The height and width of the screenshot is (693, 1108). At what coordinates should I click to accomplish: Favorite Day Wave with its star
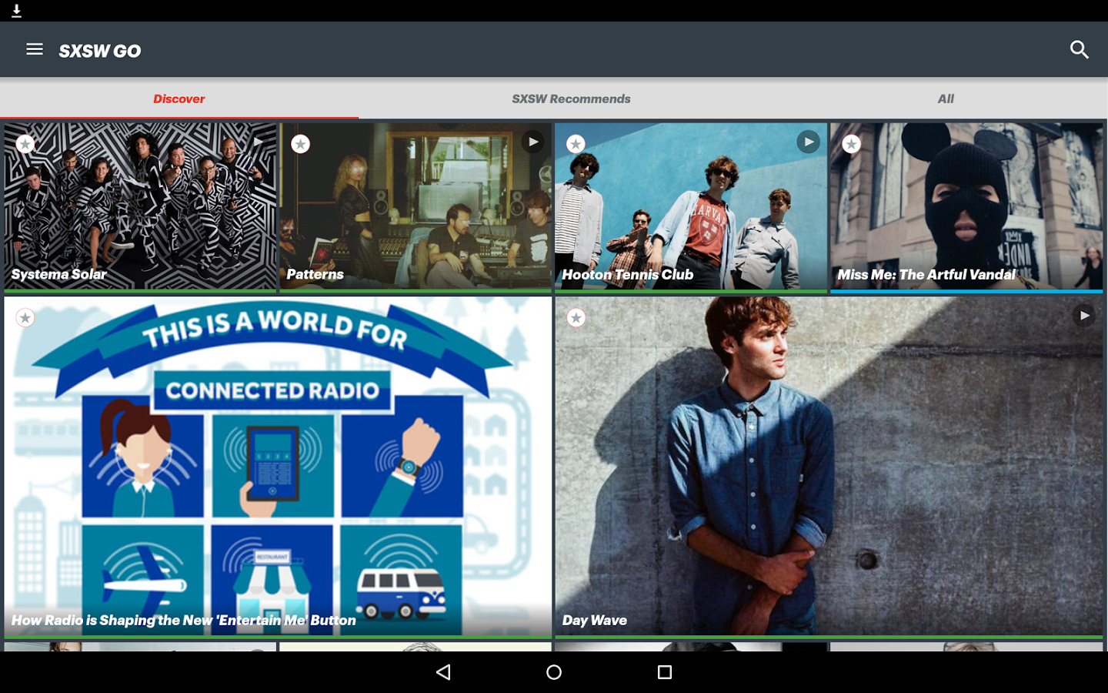576,317
